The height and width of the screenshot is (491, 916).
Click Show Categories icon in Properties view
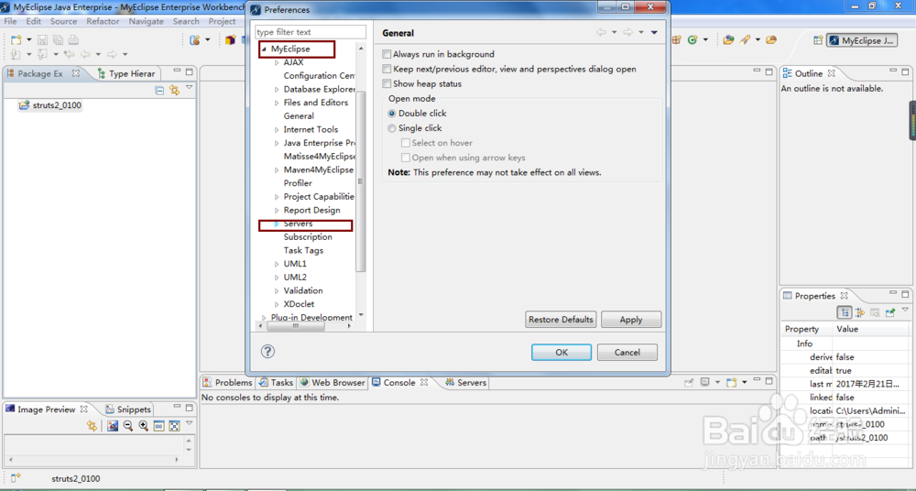click(x=845, y=312)
